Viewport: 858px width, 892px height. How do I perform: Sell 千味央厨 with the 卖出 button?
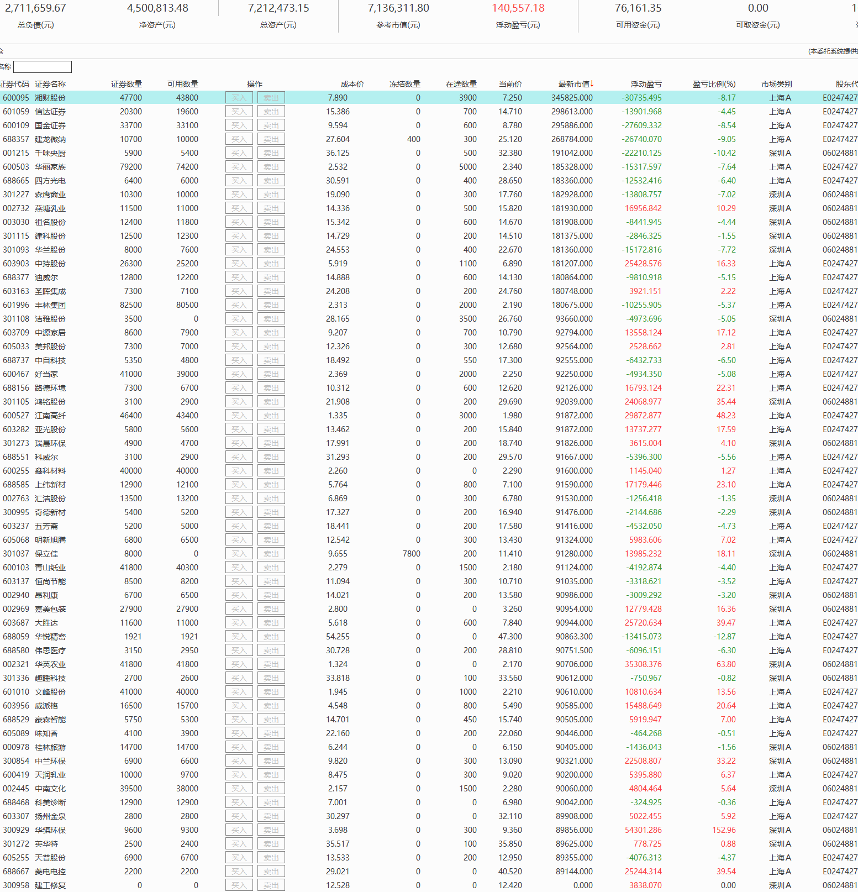pyautogui.click(x=271, y=153)
